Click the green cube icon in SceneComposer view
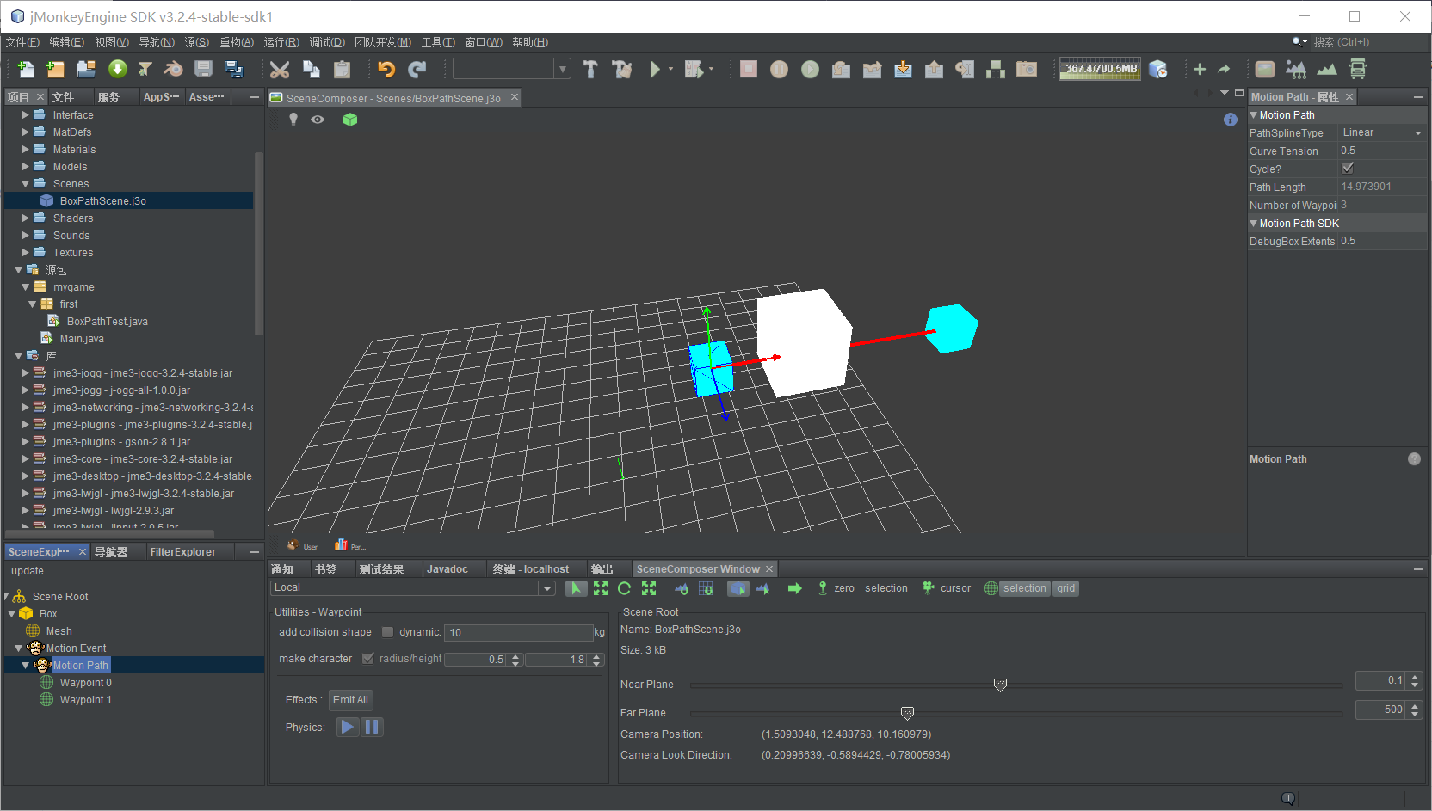 click(x=350, y=120)
